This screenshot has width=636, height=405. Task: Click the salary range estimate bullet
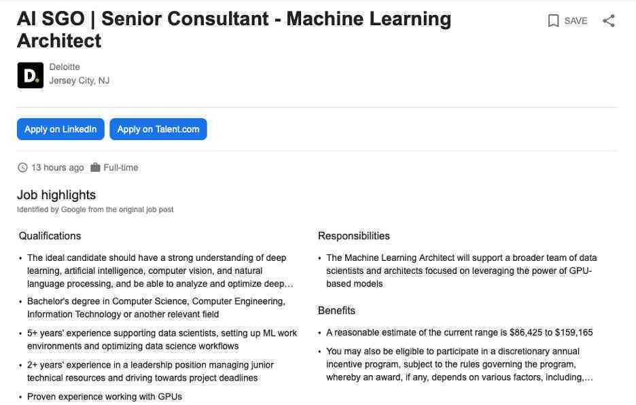(459, 332)
